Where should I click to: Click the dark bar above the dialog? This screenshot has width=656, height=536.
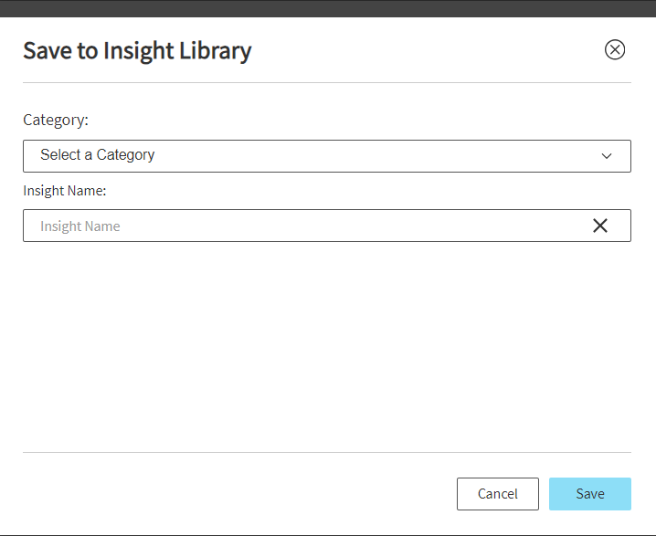(328, 8)
